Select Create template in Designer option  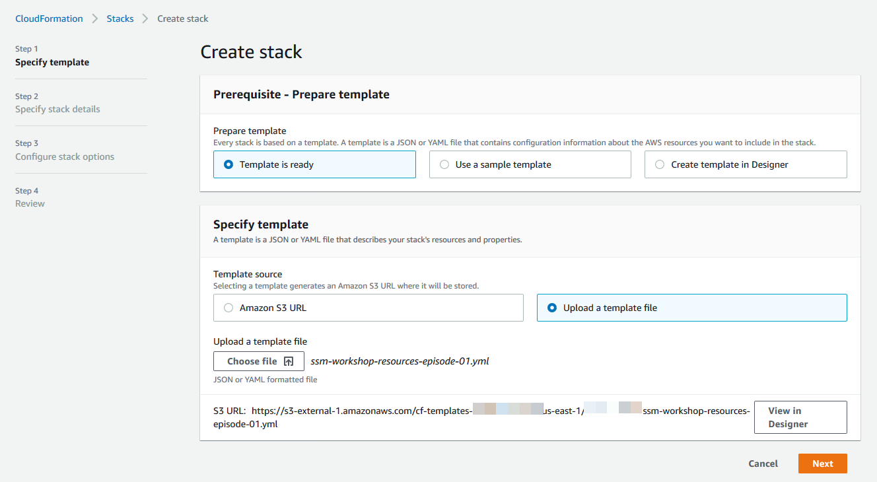[x=746, y=164]
